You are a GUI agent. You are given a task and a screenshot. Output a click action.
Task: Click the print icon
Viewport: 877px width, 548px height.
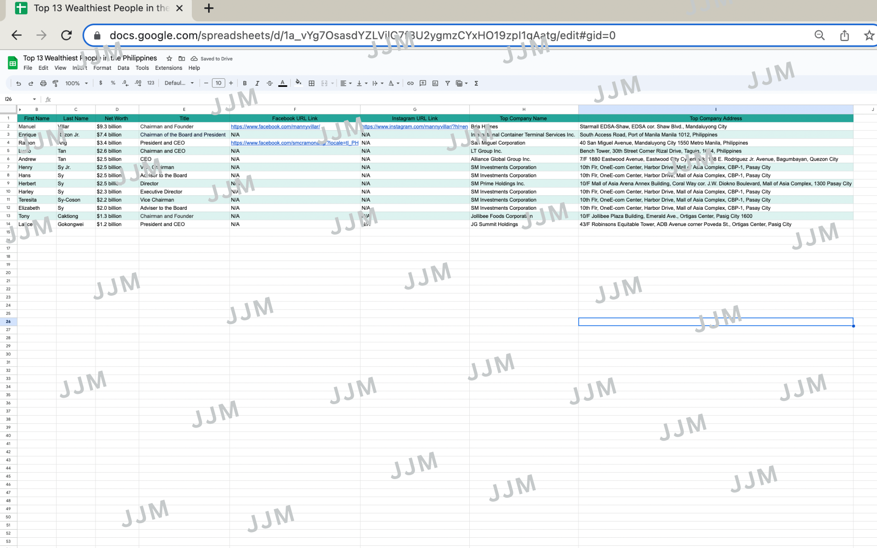pos(43,83)
